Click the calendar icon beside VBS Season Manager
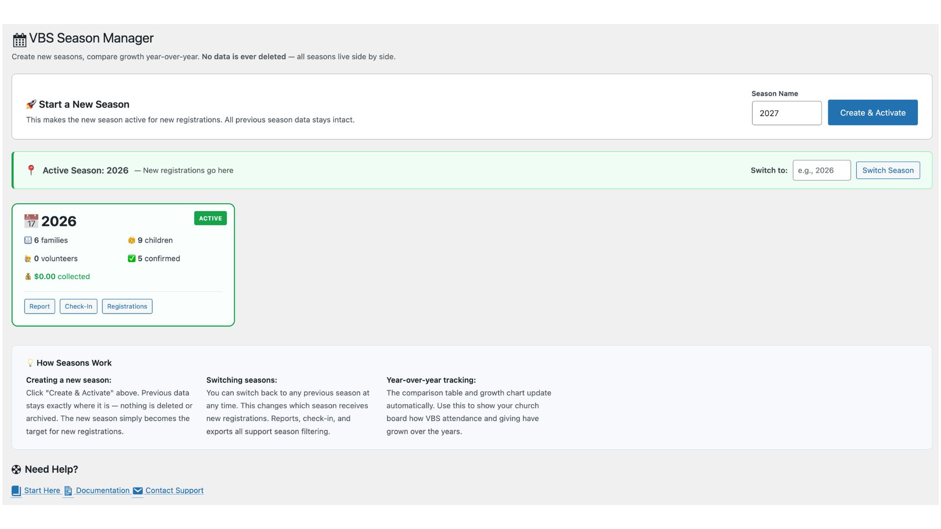The image size is (941, 529). pyautogui.click(x=20, y=40)
